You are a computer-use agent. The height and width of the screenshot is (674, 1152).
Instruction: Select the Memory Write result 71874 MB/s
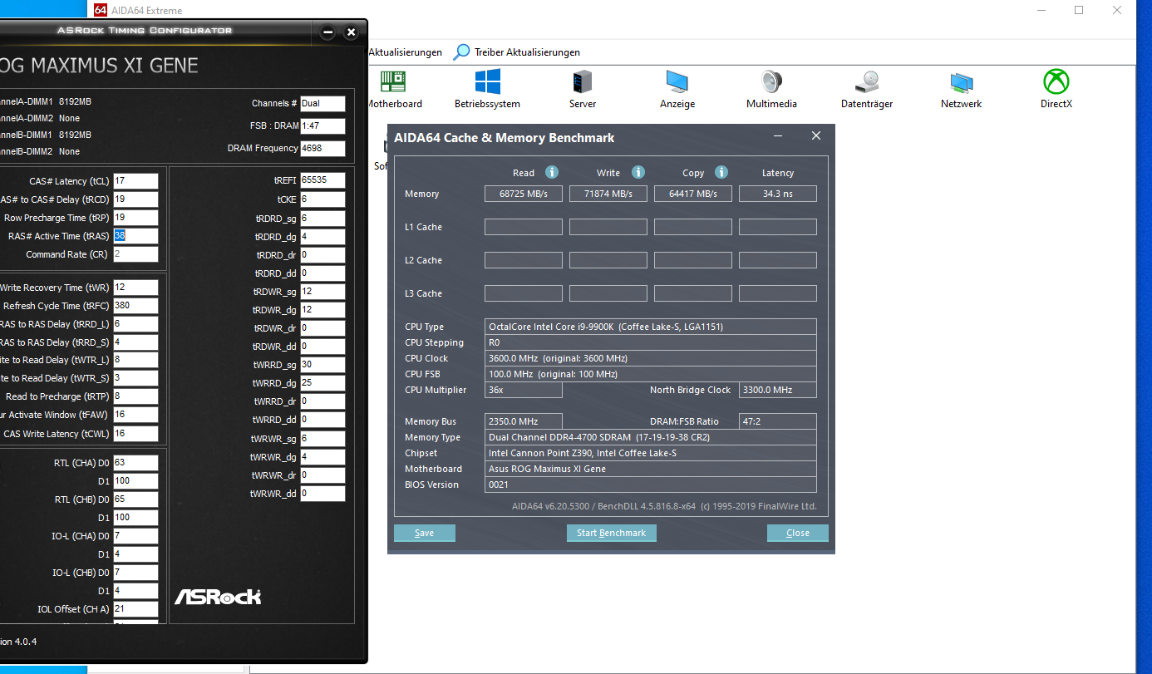pos(608,194)
